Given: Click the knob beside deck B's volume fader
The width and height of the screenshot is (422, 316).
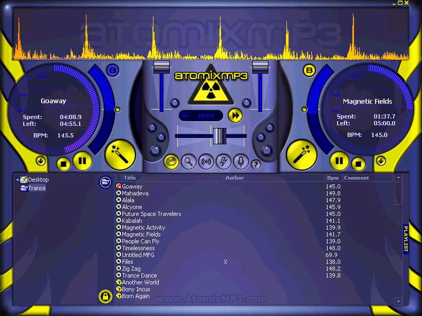Looking at the screenshot, I should [x=246, y=102].
